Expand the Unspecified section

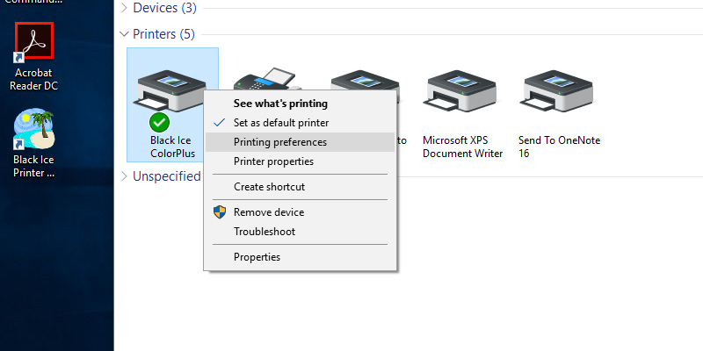pyautogui.click(x=124, y=176)
